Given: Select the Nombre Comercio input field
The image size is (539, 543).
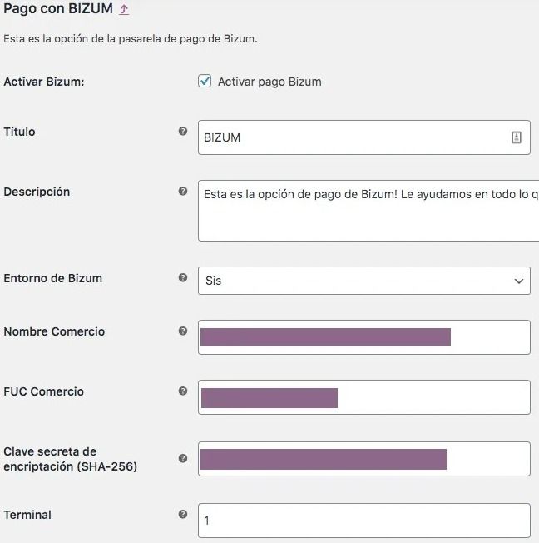Looking at the screenshot, I should [x=364, y=337].
